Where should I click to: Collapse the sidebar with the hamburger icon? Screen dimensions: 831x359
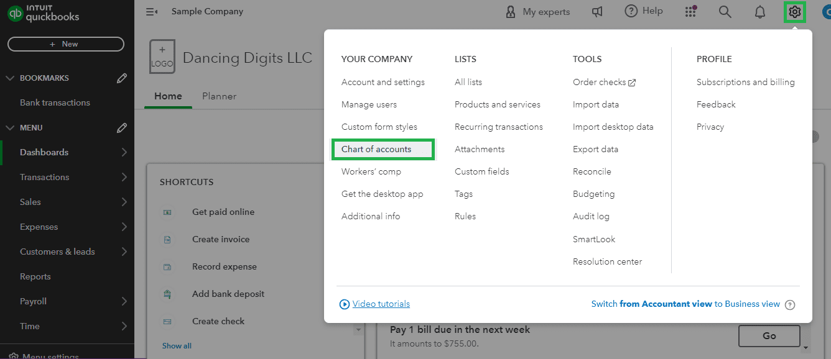tap(151, 11)
